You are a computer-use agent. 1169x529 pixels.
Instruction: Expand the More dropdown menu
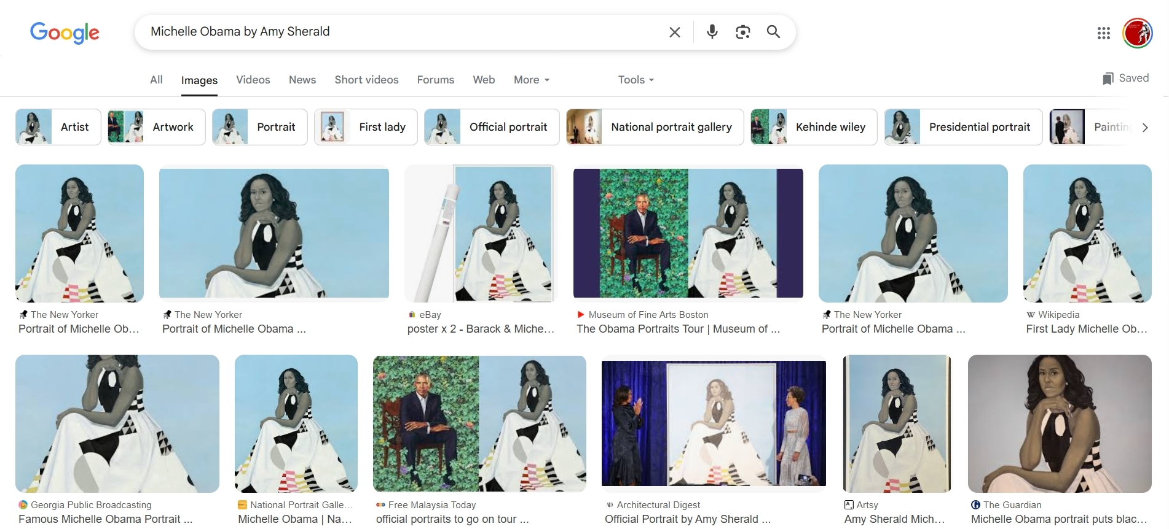point(532,80)
